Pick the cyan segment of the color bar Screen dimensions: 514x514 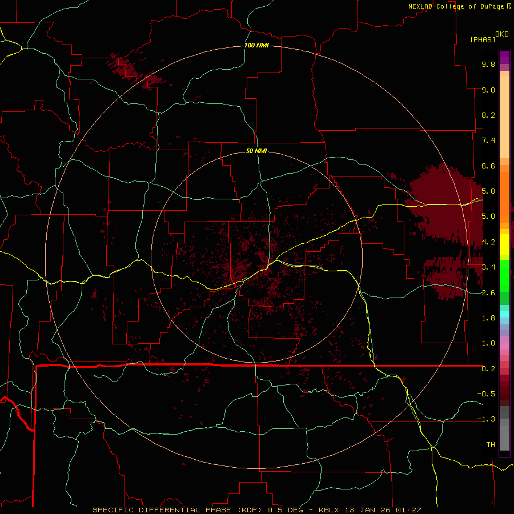point(504,314)
